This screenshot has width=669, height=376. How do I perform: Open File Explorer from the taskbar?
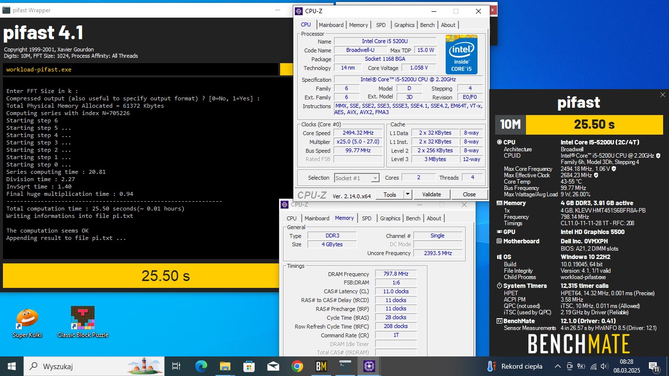click(225, 366)
